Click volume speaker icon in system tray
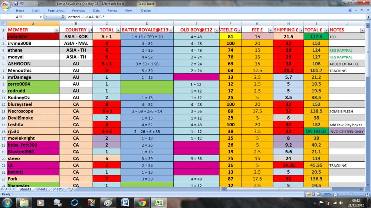The image size is (371, 208). pos(341,203)
